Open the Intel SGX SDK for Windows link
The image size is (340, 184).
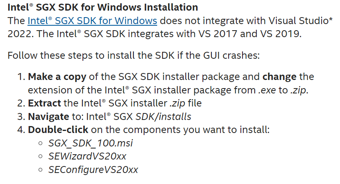pos(92,21)
